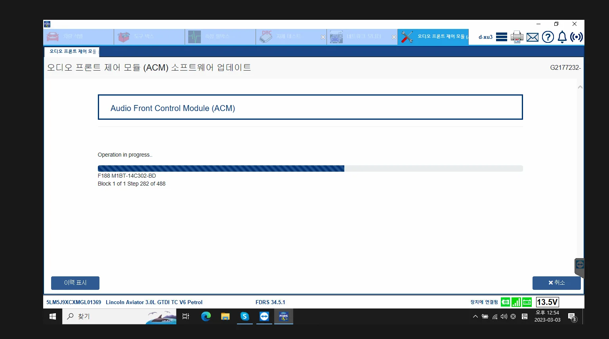Viewport: 609px width, 339px height.
Task: Show notifications with the bell icon
Action: [x=562, y=37]
